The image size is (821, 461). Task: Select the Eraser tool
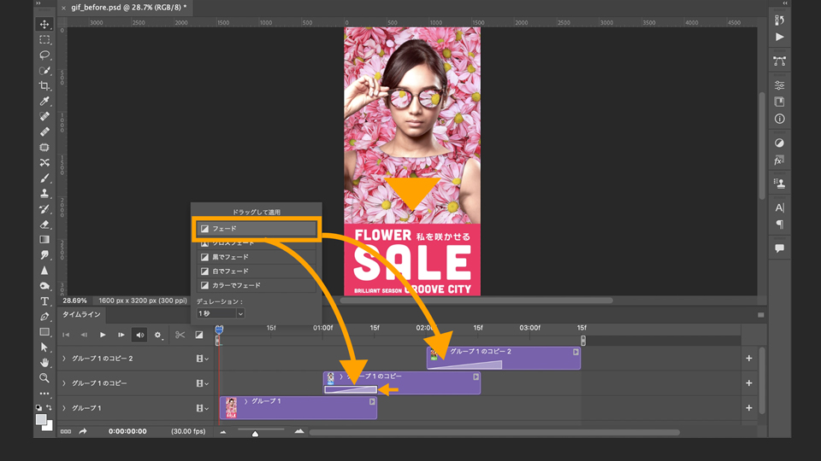click(44, 225)
